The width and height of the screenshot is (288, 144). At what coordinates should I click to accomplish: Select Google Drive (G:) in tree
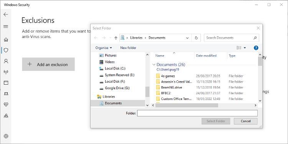coord(117,88)
